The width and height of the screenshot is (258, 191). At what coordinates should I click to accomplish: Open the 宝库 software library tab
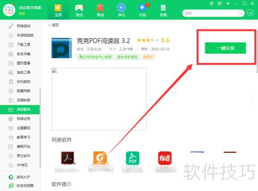58,10
